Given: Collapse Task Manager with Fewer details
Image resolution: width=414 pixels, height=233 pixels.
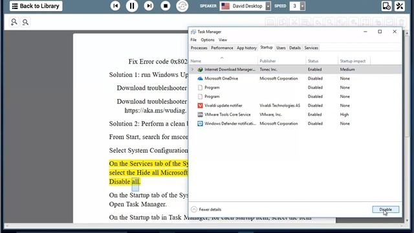Looking at the screenshot, I should (206, 210).
